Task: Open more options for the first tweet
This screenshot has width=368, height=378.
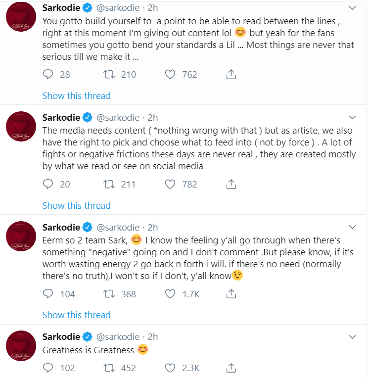Action: point(352,8)
